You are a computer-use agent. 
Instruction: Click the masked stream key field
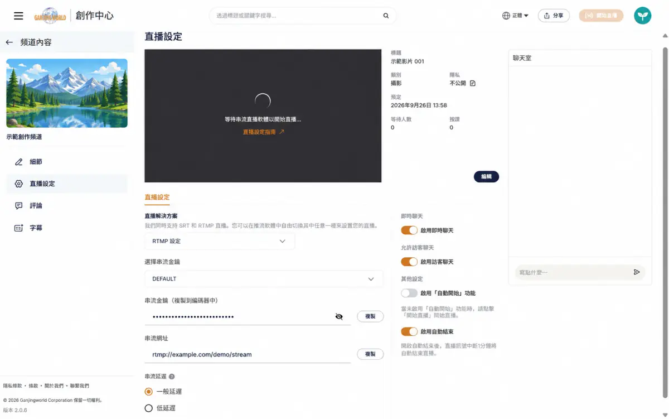click(240, 317)
